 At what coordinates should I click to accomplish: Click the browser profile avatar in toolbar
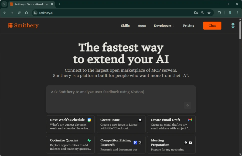(x=230, y=13)
